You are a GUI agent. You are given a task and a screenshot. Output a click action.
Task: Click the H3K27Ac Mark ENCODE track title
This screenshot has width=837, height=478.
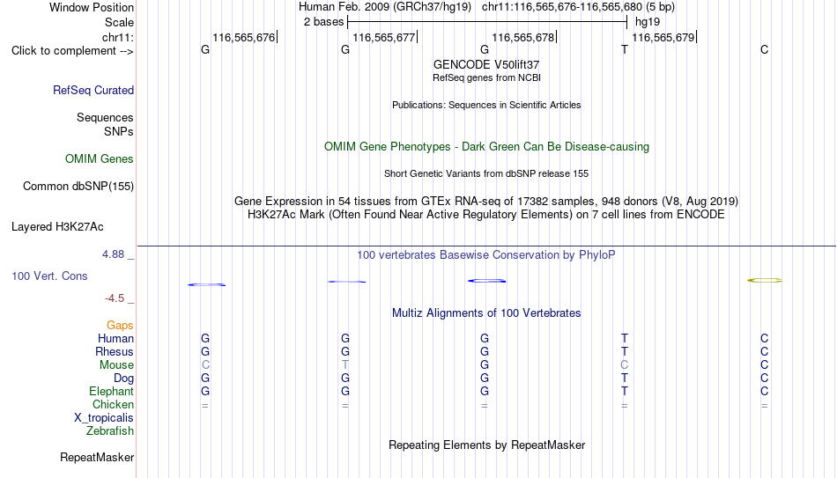tap(486, 215)
